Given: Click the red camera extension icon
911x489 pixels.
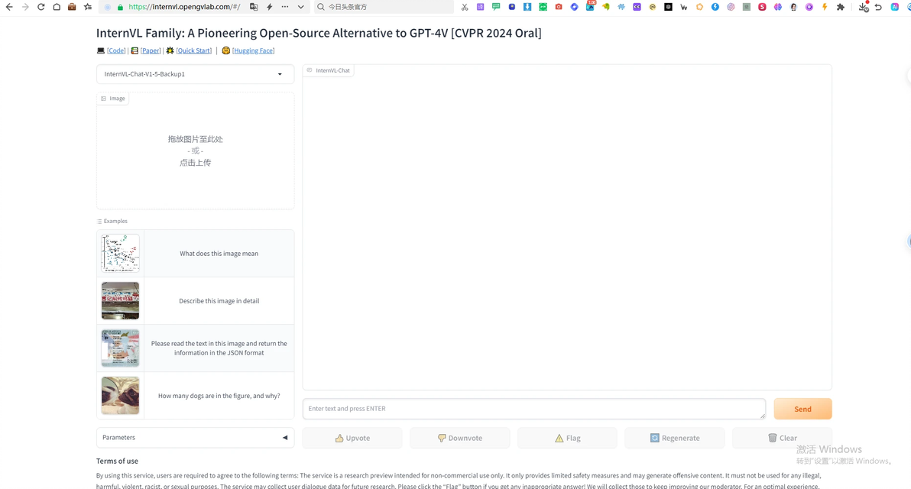Looking at the screenshot, I should [559, 7].
